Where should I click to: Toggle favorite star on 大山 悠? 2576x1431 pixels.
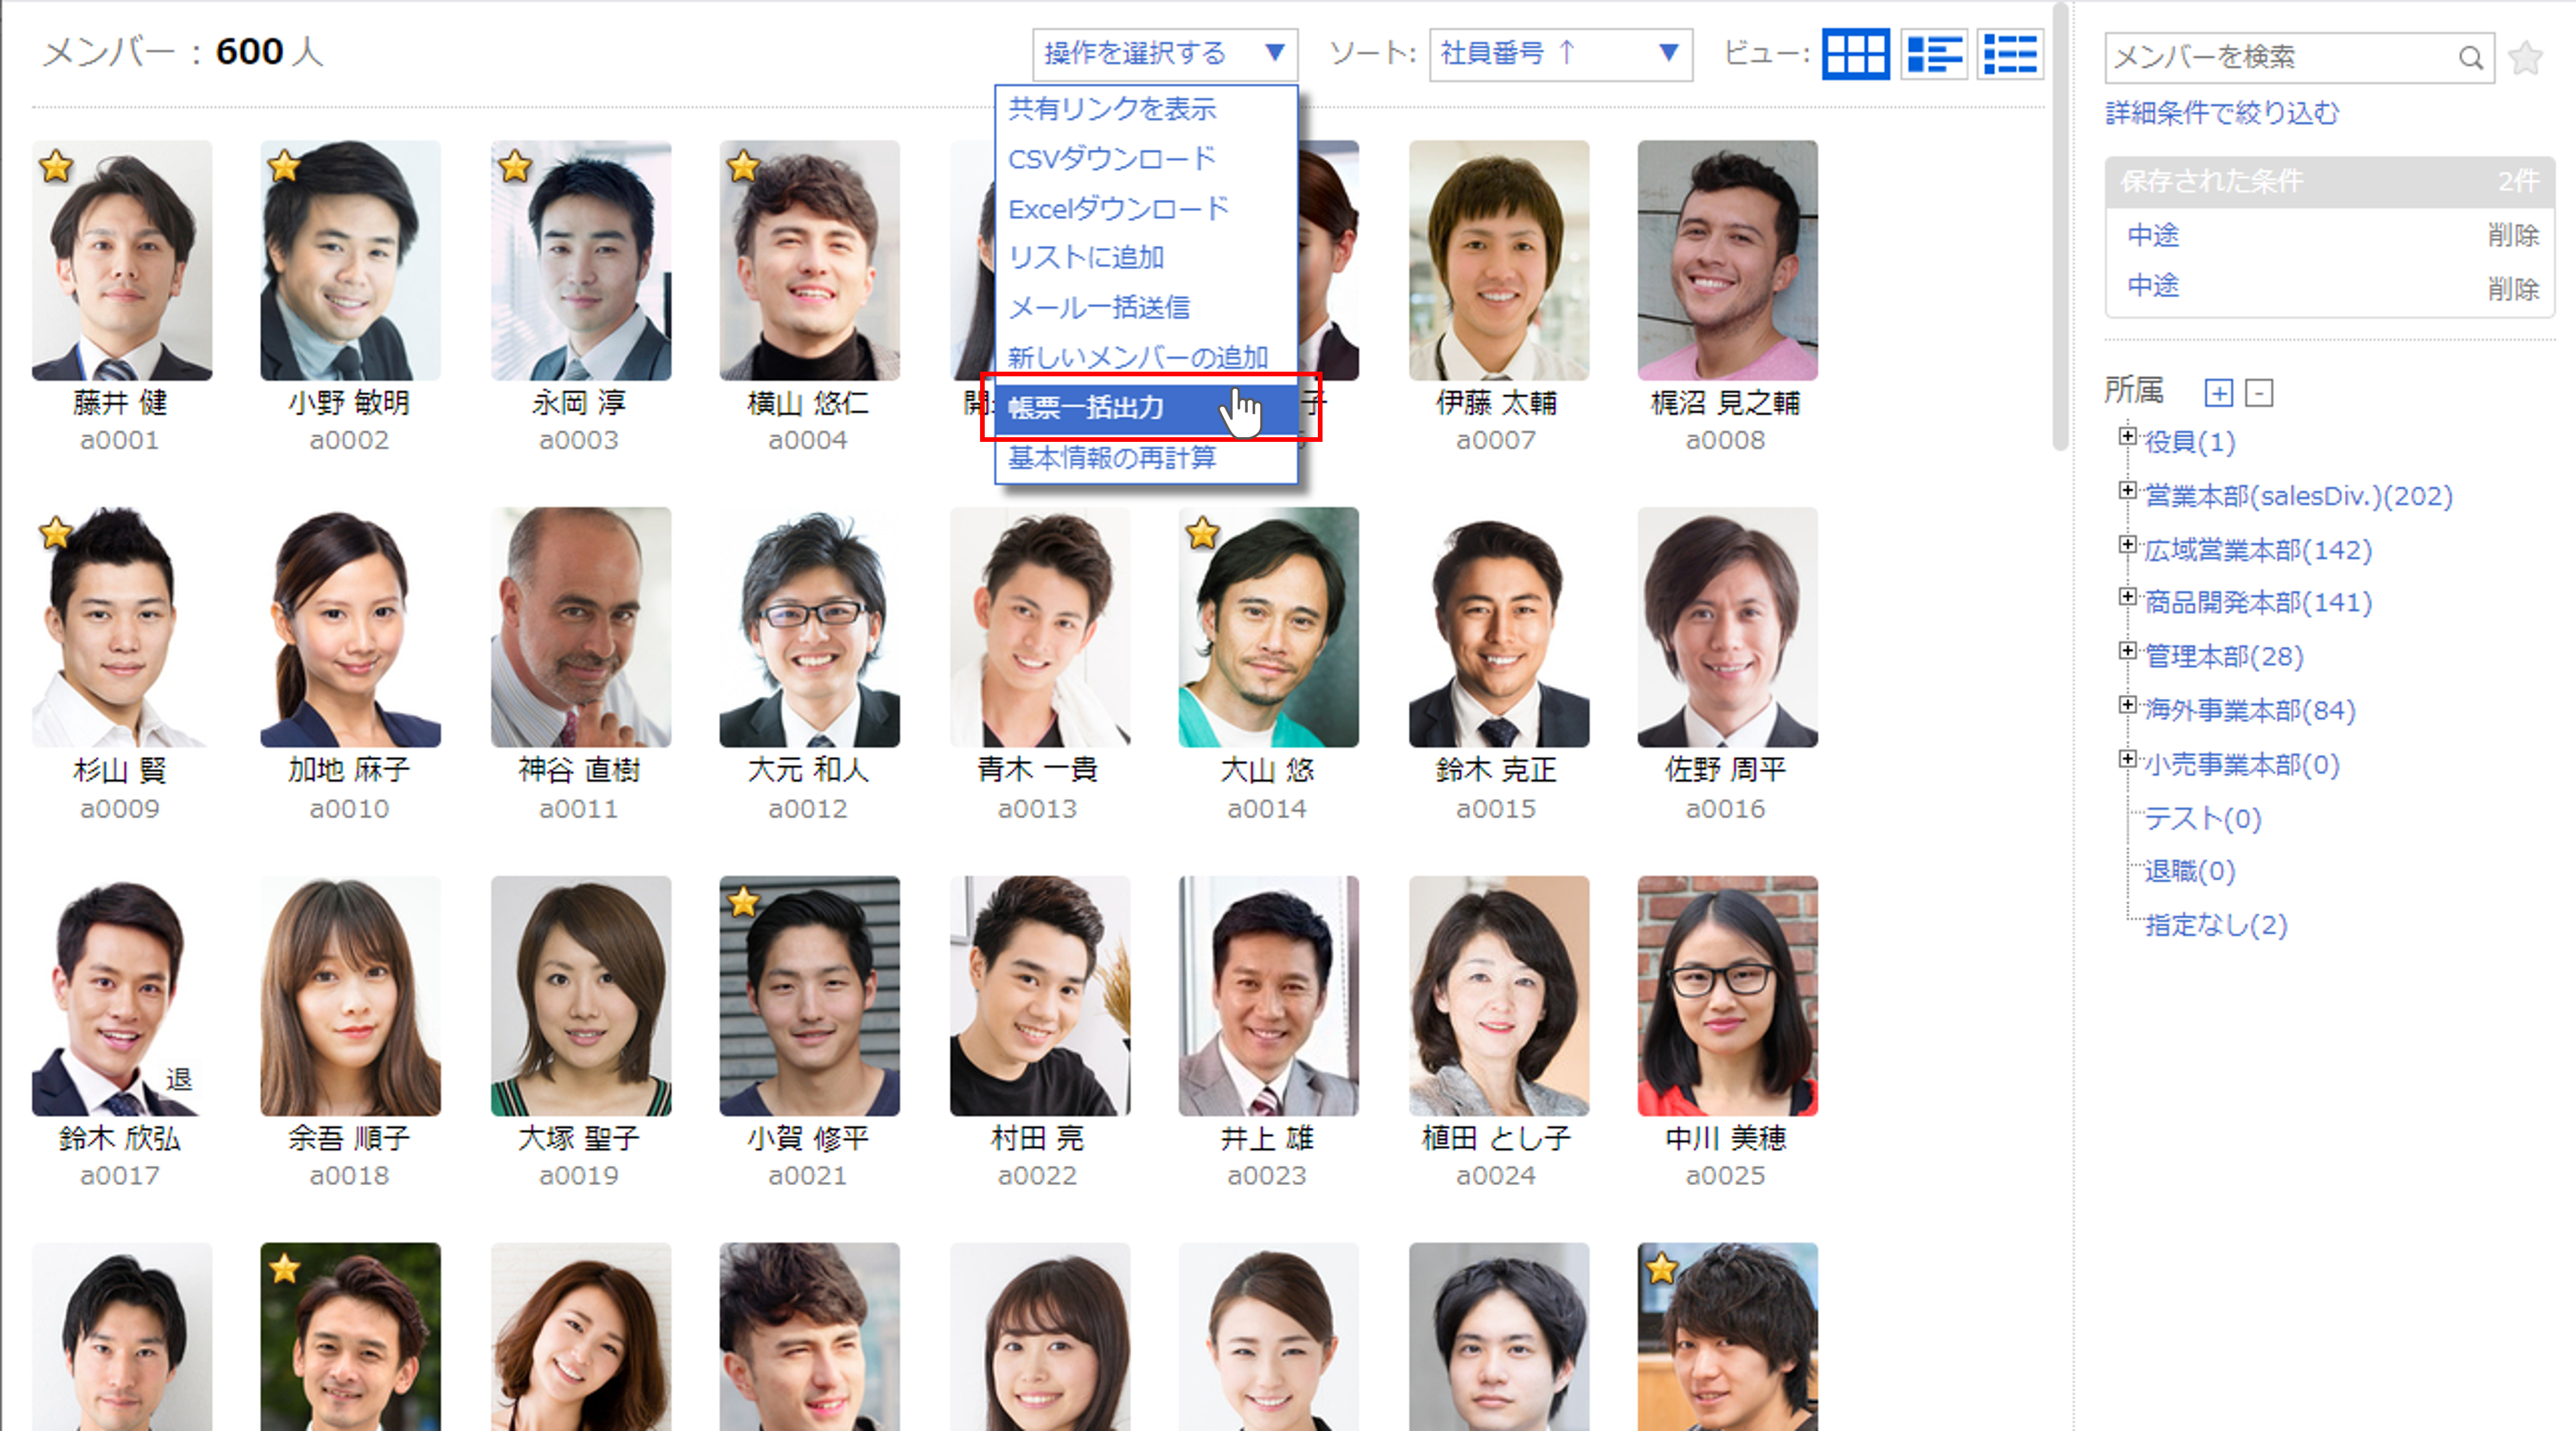[1203, 534]
